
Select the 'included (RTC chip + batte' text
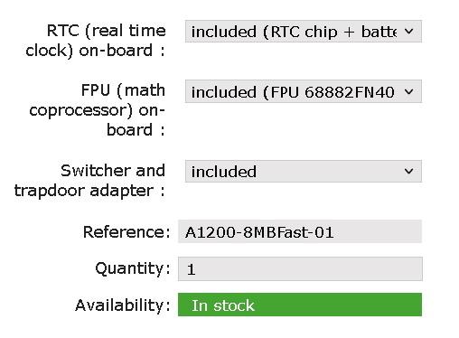(294, 32)
